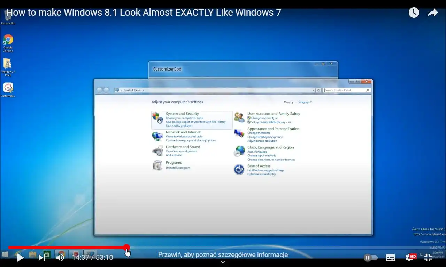
Task: Click the User Accounts people icon
Action: pyautogui.click(x=239, y=118)
